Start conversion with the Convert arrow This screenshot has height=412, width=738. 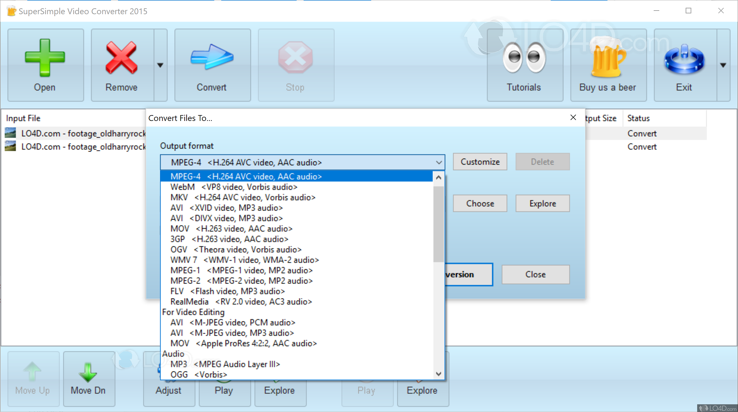coord(212,64)
